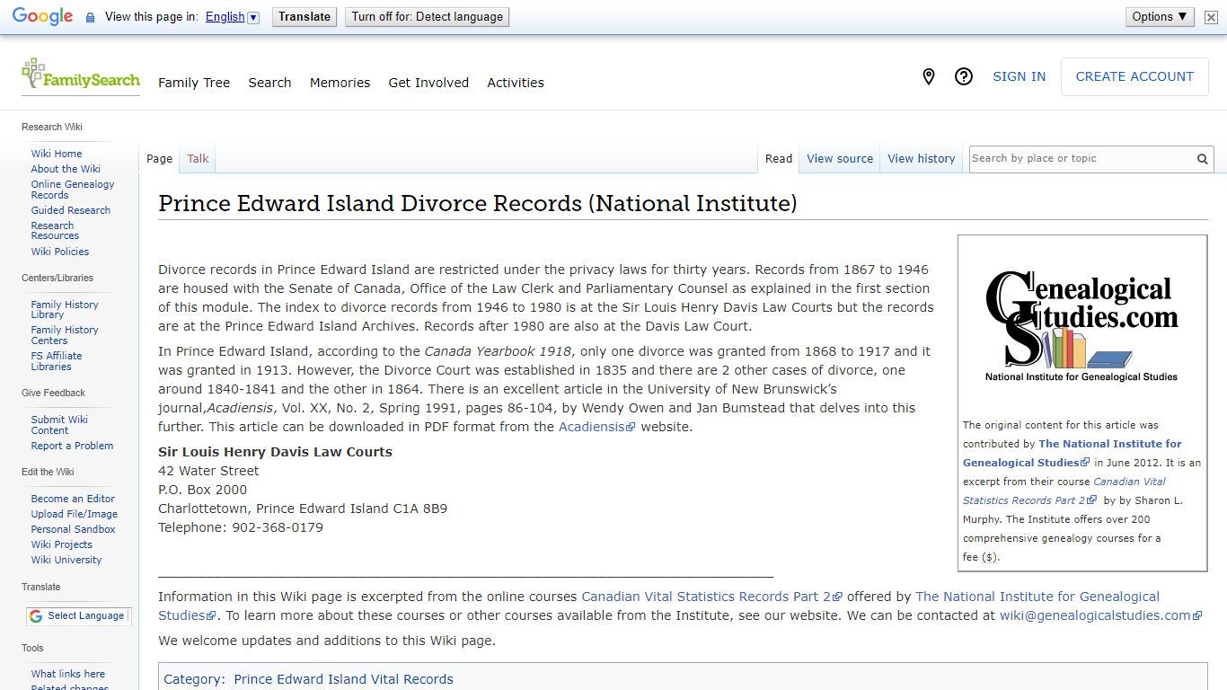Image resolution: width=1227 pixels, height=690 pixels.
Task: Open the Options dropdown
Action: point(1160,17)
